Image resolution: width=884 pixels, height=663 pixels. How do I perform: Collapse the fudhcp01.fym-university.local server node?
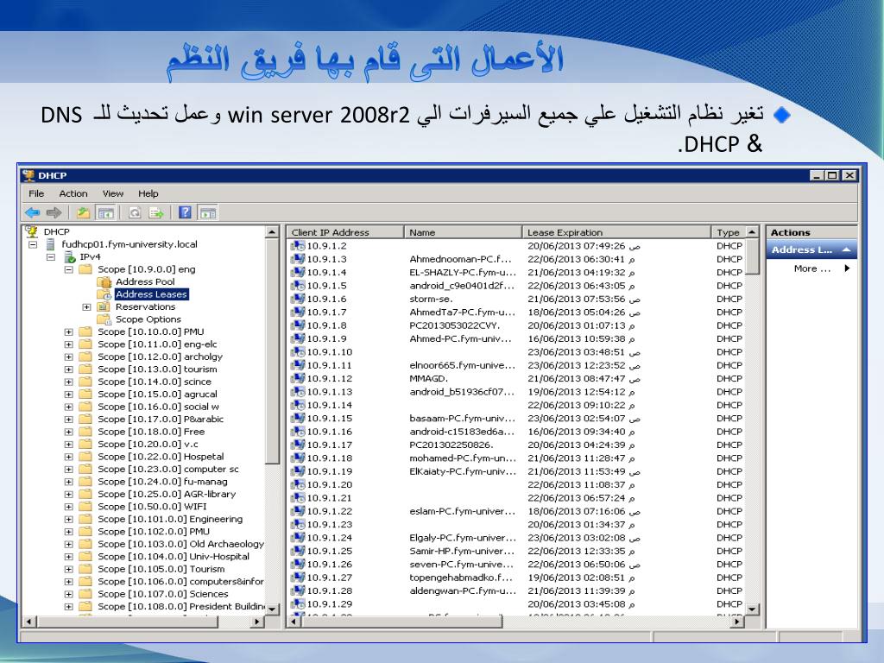click(33, 244)
